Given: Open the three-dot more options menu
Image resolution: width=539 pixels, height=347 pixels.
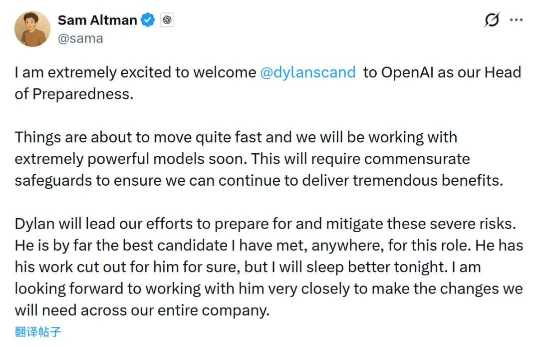Looking at the screenshot, I should (517, 20).
